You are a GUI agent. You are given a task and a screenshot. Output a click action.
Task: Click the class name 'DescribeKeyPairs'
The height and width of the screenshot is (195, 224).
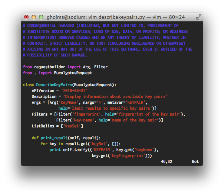pyautogui.click(x=54, y=85)
